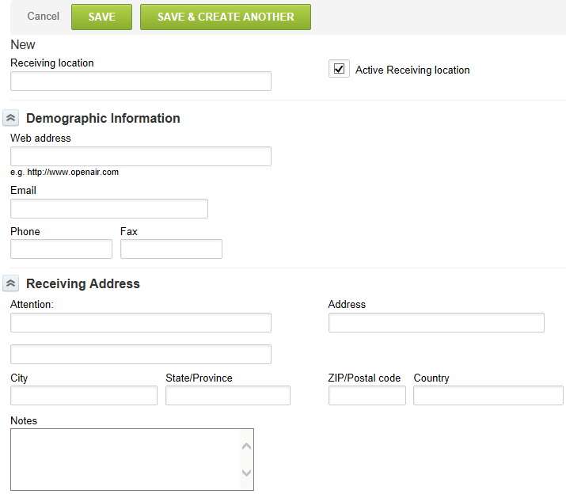Click the State/Province input field
This screenshot has height=494, width=566.
tap(228, 395)
